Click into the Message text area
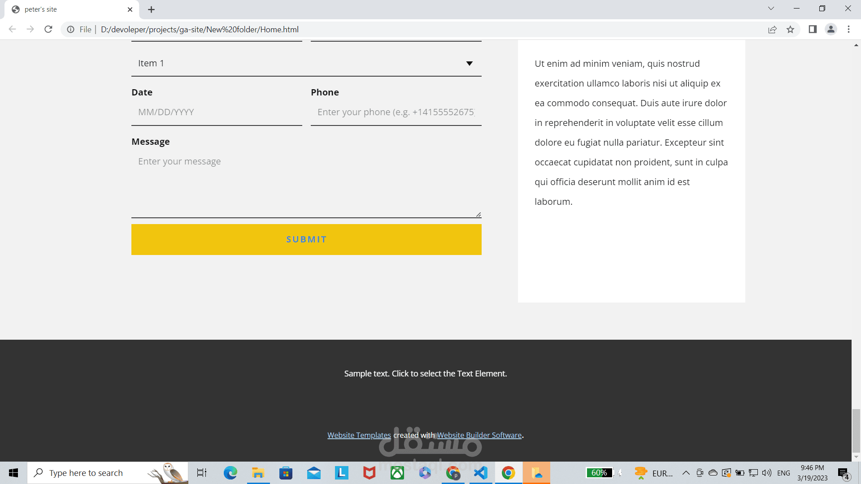The height and width of the screenshot is (484, 861). 306,184
